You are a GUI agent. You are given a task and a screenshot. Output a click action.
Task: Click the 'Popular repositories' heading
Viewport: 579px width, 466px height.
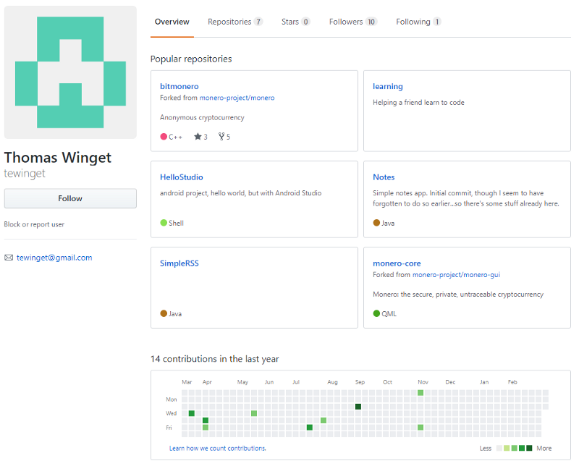pos(191,59)
